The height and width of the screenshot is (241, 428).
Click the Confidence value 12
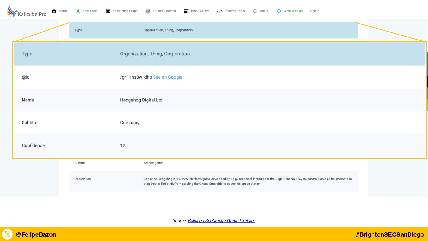click(123, 145)
